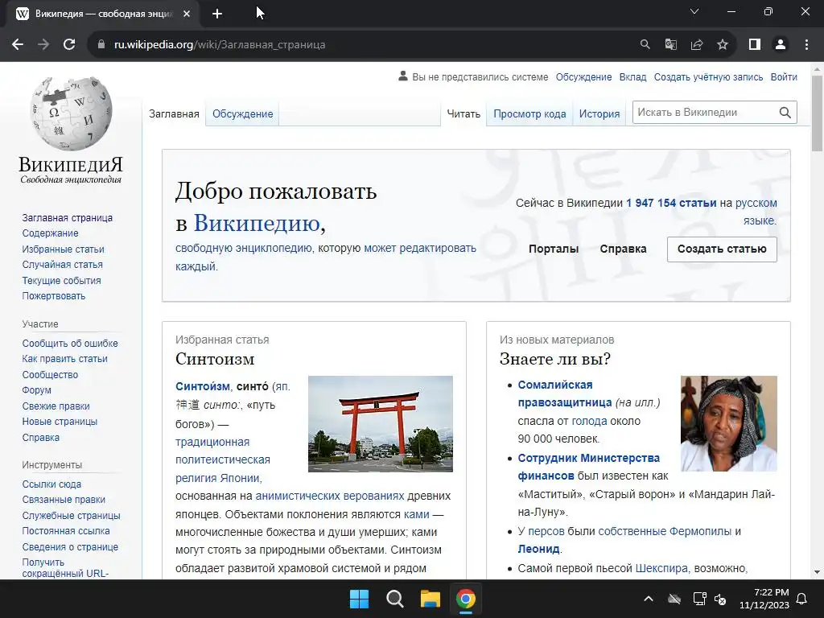Click the Википедия — свободная энциклопедия browser tab

(x=103, y=14)
